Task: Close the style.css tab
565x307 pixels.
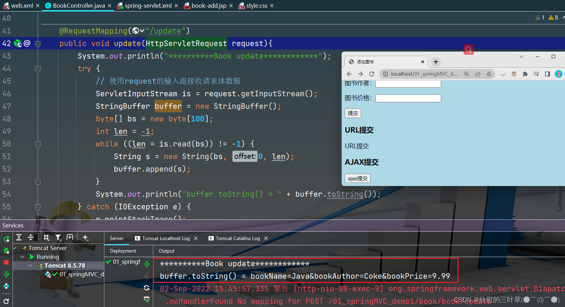Action: click(x=272, y=6)
